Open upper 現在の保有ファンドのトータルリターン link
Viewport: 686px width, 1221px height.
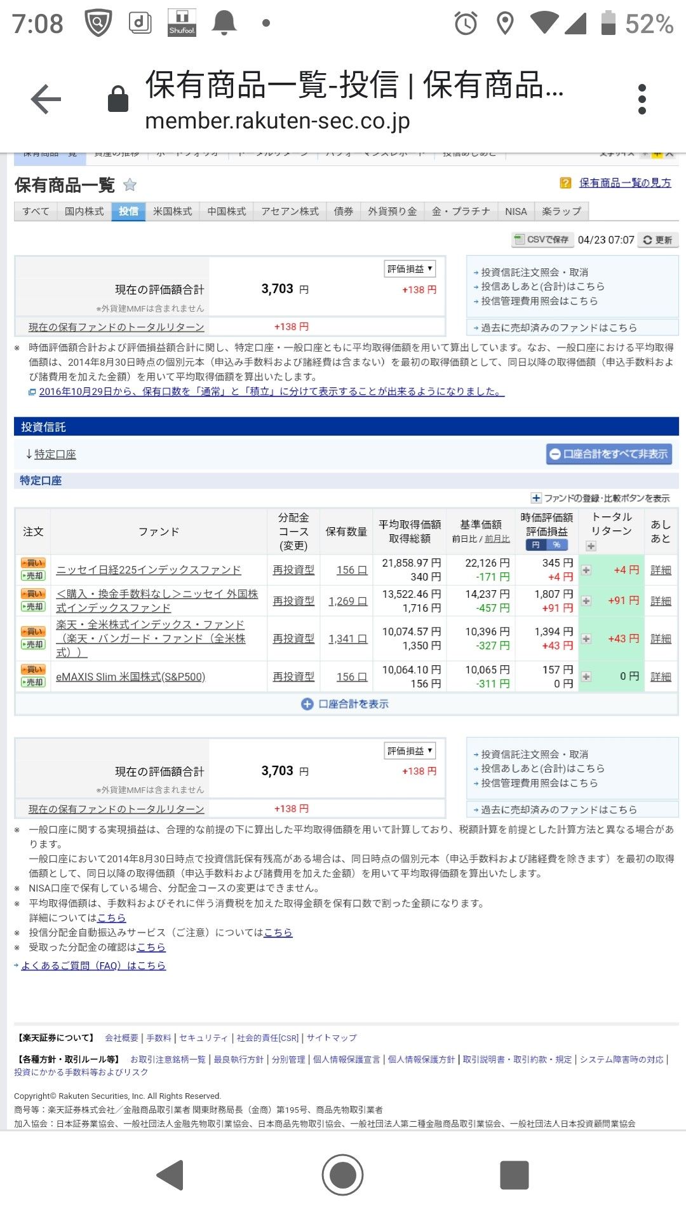pyautogui.click(x=116, y=327)
